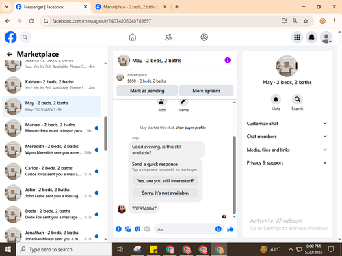342x256 pixels.
Task: Click the chat list scrollbar thumb
Action: (x=105, y=133)
